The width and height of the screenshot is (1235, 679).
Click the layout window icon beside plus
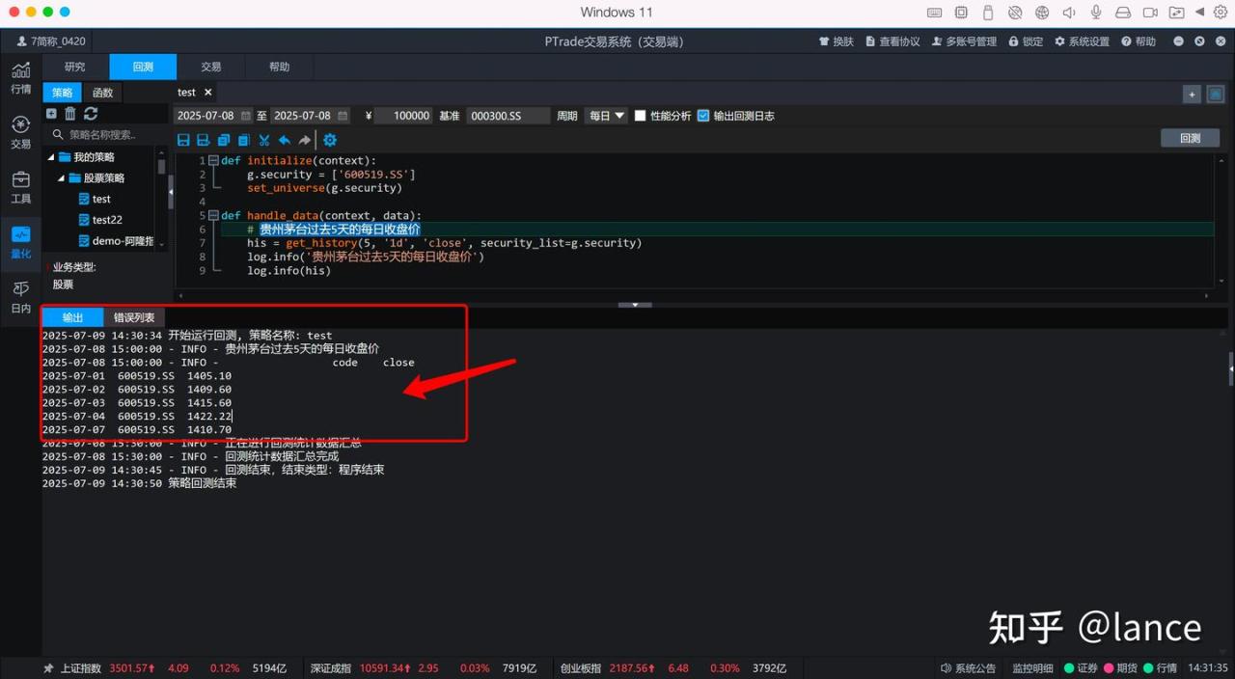click(x=1216, y=94)
